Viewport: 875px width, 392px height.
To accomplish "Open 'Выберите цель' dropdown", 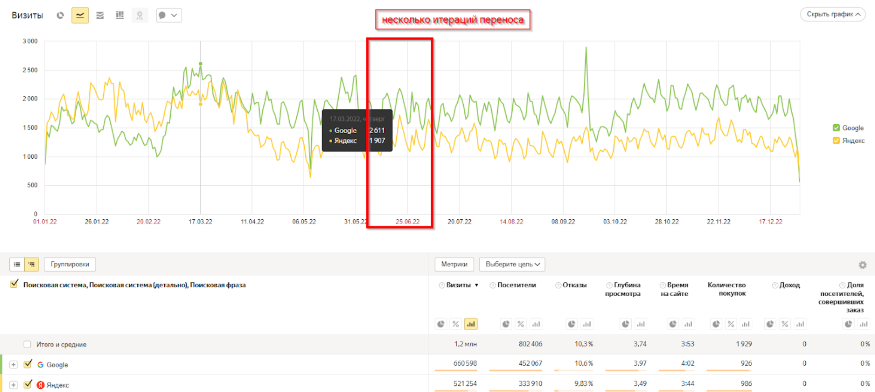I will pyautogui.click(x=512, y=264).
